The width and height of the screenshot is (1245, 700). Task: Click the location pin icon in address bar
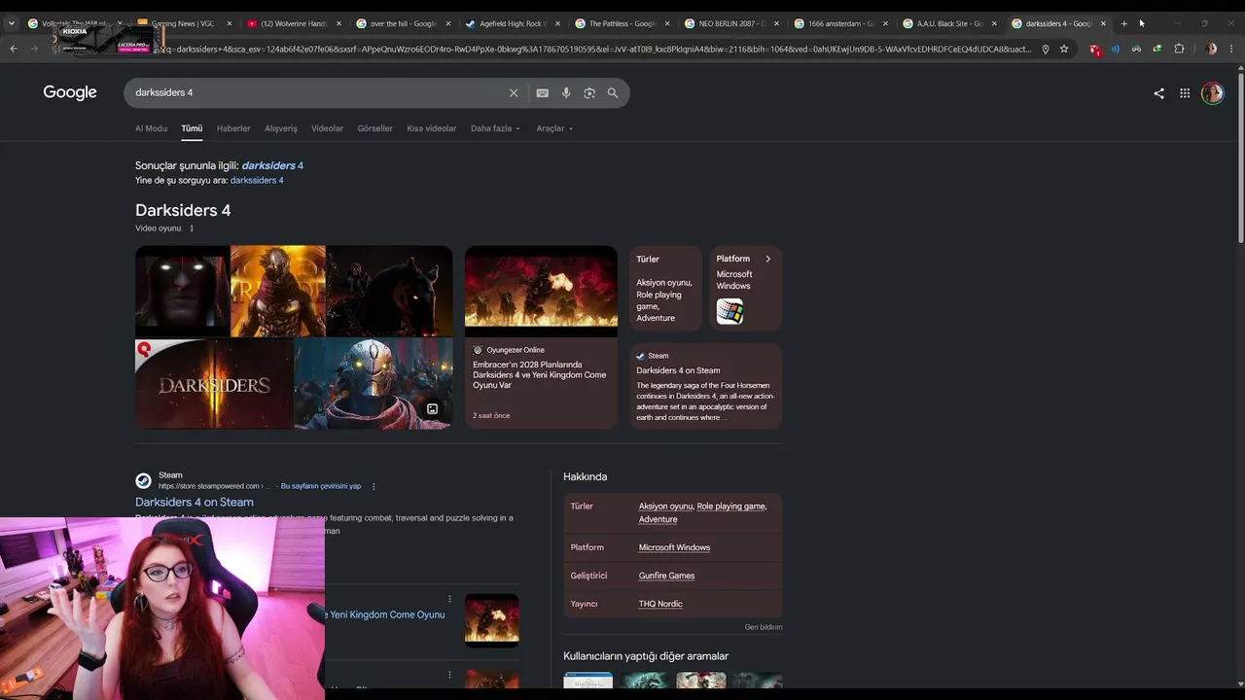click(x=1046, y=49)
